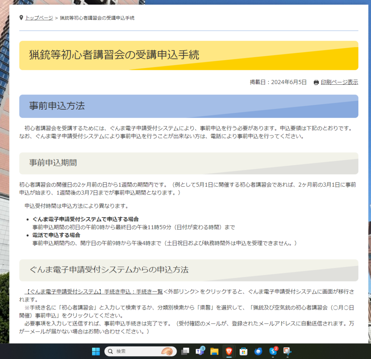Open the Windows Start menu
This screenshot has height=359, width=371.
[96, 351]
